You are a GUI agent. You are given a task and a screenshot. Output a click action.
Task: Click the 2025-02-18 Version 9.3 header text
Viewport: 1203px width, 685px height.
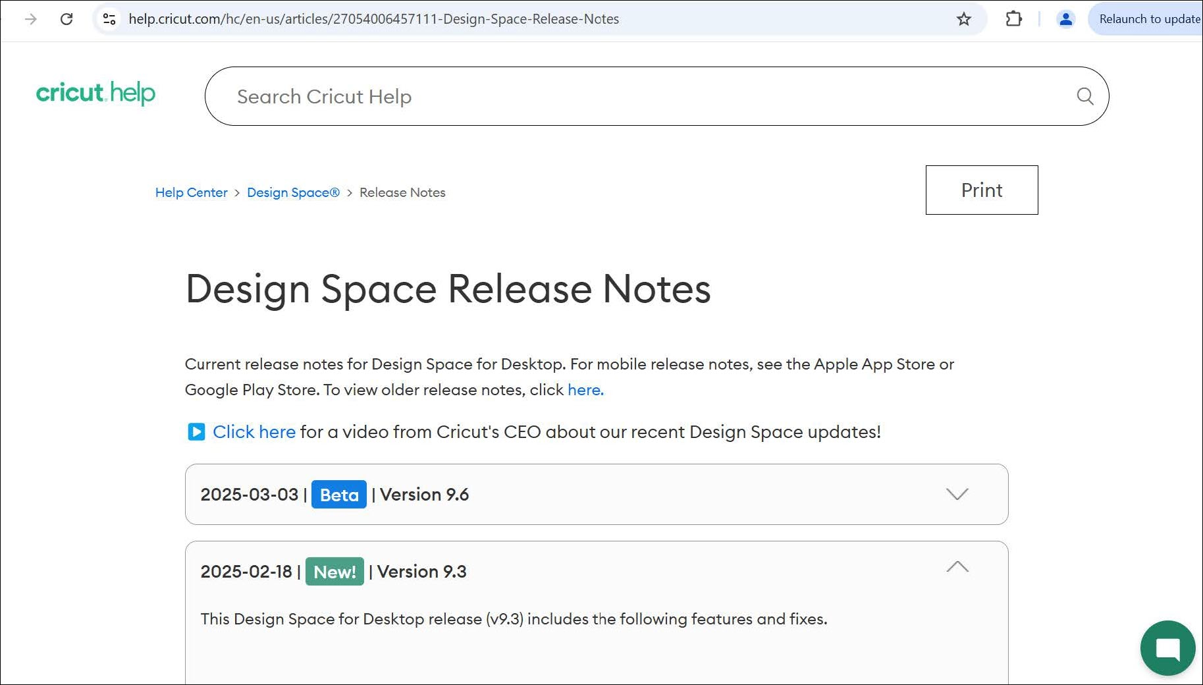coord(333,572)
